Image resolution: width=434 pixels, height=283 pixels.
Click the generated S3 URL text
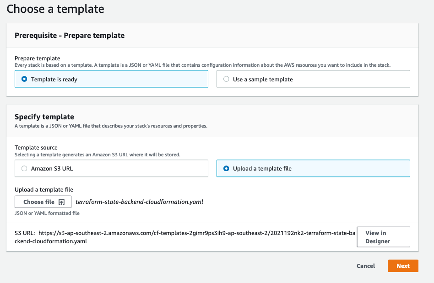(x=185, y=237)
